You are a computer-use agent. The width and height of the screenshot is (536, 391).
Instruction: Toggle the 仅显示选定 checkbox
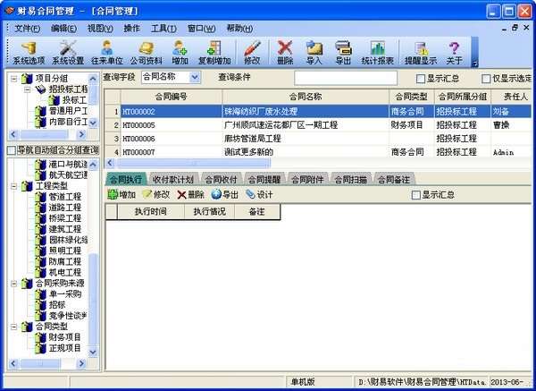pos(486,79)
